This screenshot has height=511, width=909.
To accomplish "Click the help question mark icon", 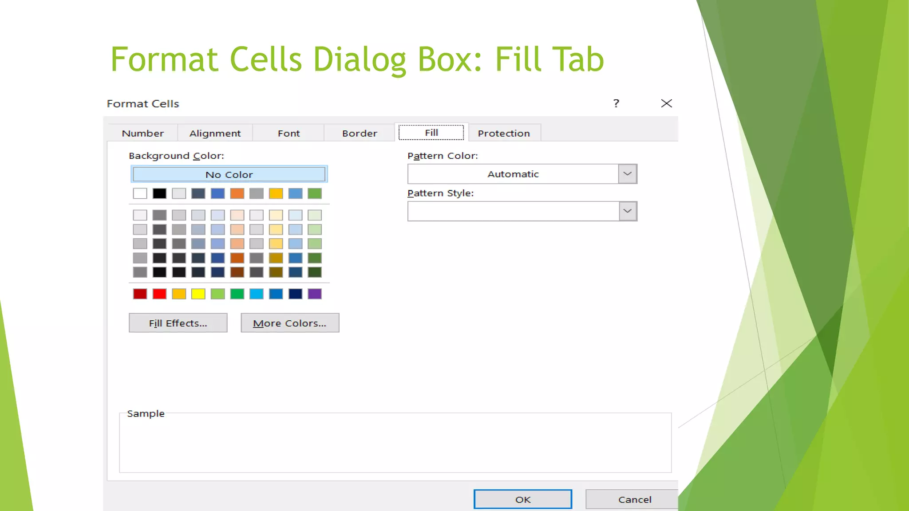I will pyautogui.click(x=616, y=103).
